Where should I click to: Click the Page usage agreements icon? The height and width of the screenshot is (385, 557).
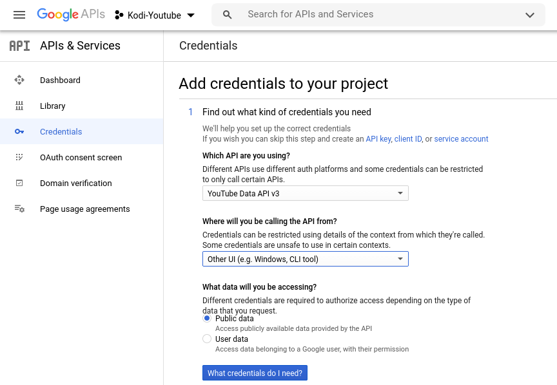pyautogui.click(x=19, y=209)
